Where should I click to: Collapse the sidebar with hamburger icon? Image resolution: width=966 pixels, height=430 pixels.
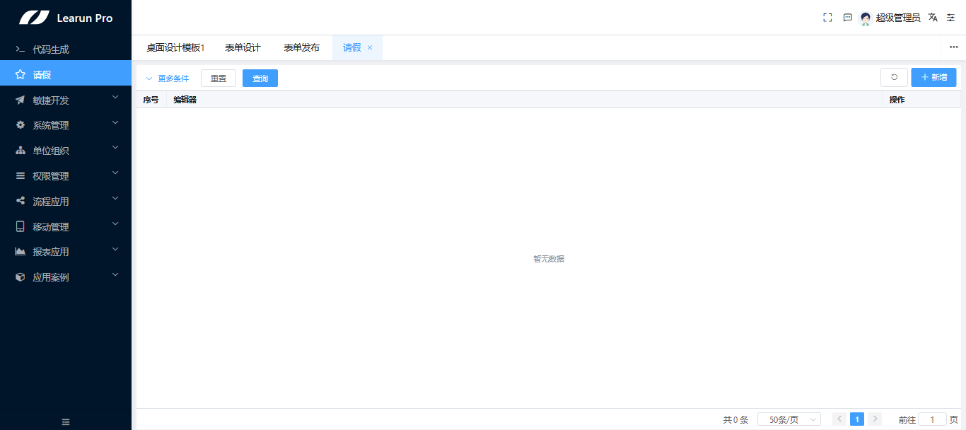66,422
